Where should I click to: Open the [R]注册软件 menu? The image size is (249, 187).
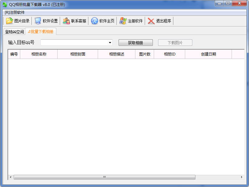(15, 12)
